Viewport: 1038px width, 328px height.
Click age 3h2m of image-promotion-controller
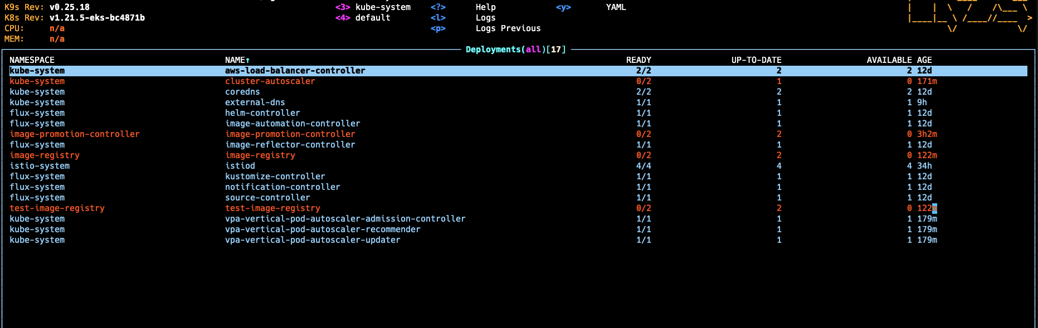tap(927, 134)
